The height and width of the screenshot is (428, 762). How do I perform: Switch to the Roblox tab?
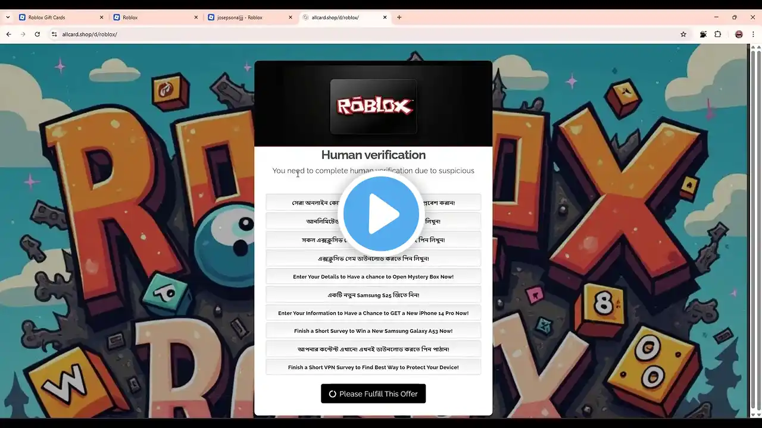click(x=156, y=17)
